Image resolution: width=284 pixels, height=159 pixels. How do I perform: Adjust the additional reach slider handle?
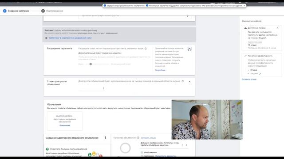pos(91,64)
